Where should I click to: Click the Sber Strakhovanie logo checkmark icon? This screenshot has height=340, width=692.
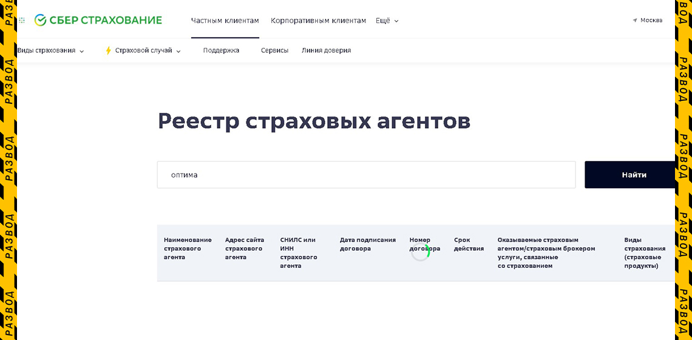point(40,20)
